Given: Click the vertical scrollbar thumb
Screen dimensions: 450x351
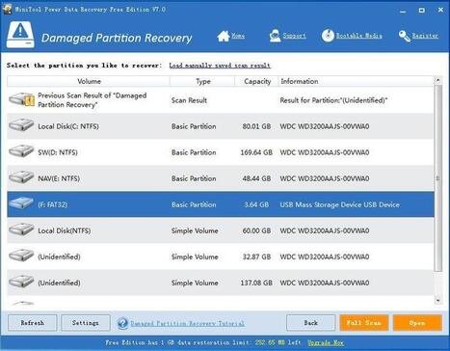Looking at the screenshot, I should tap(438, 178).
